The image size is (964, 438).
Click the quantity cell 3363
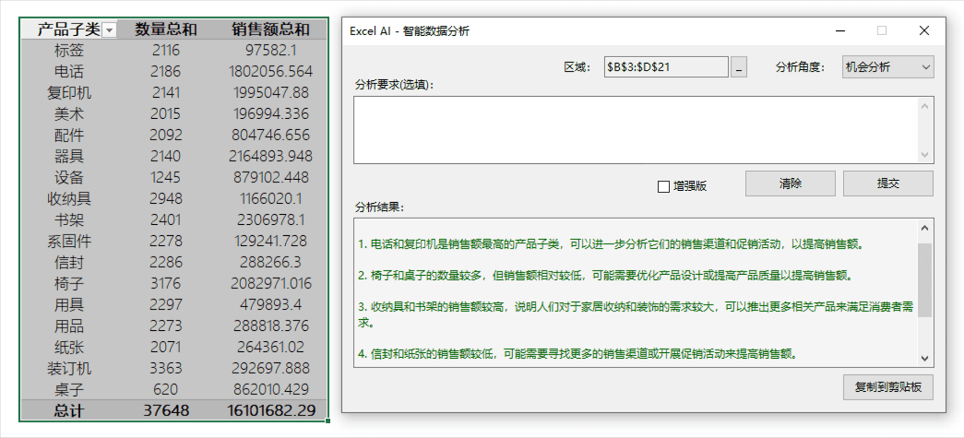(x=166, y=368)
